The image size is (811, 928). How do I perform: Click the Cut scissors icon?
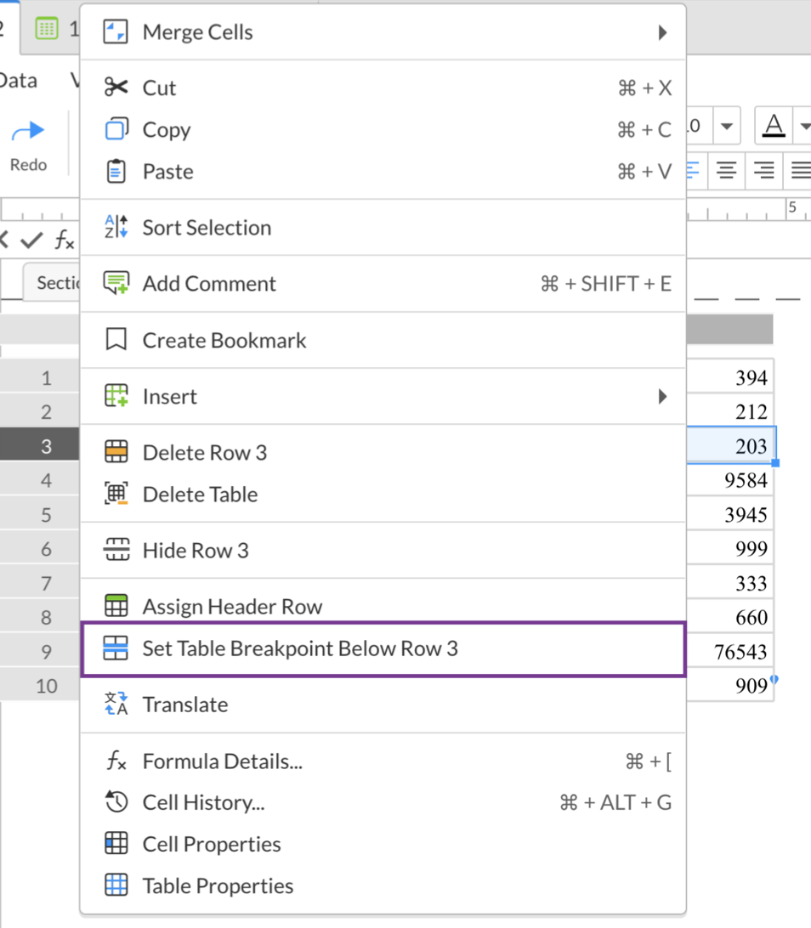116,88
